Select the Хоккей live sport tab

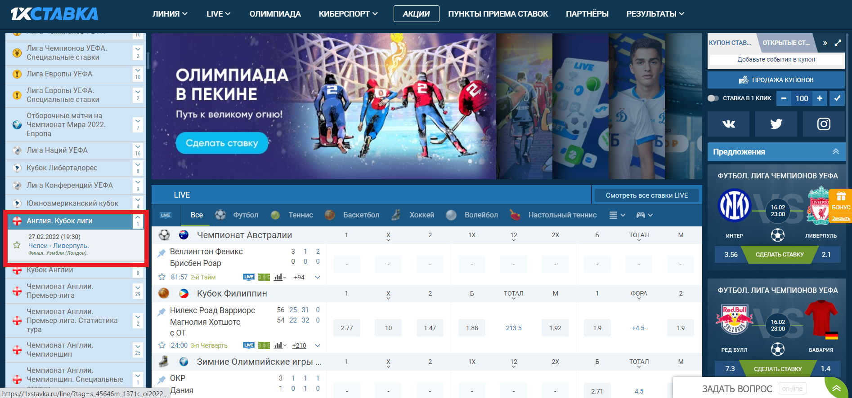point(413,215)
